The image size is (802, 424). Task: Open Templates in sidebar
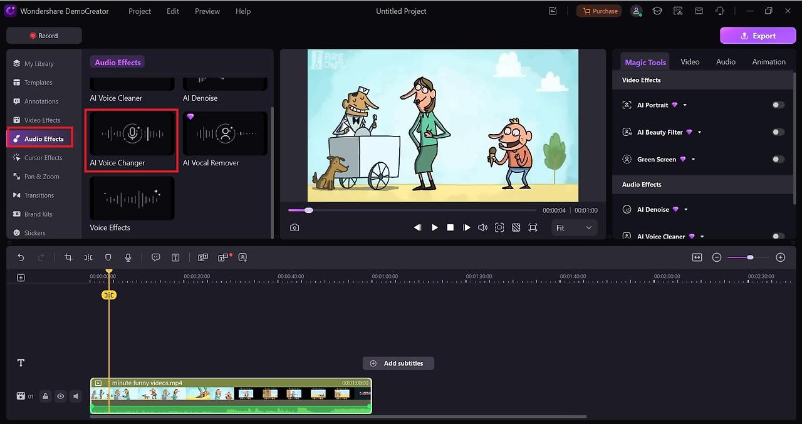point(38,83)
